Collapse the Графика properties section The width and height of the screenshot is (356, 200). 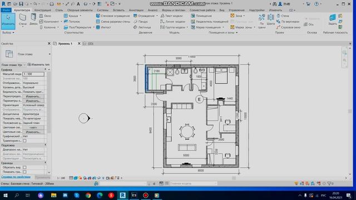tap(45, 69)
